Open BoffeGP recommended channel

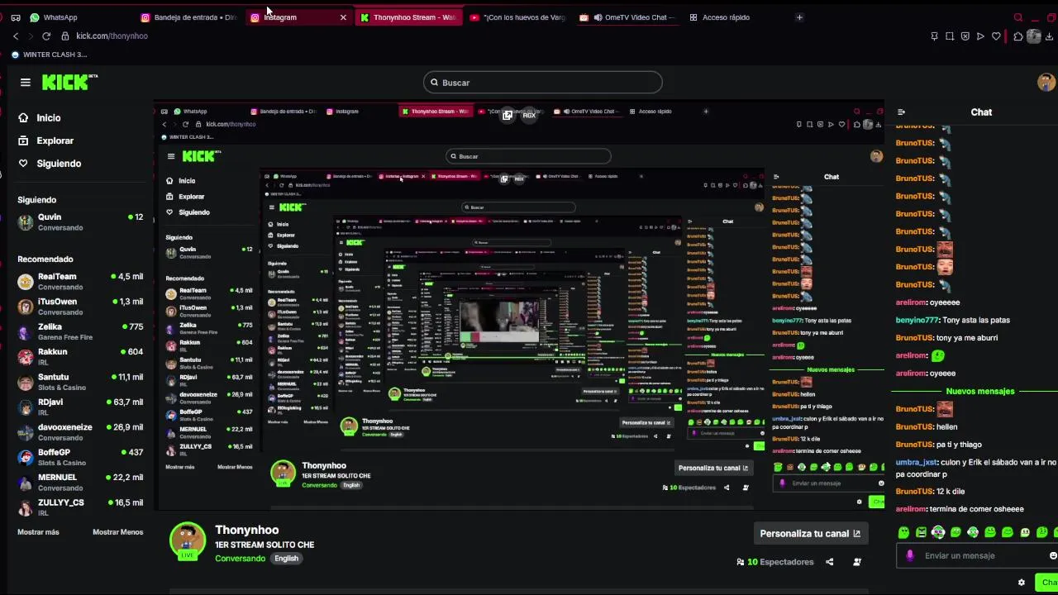click(x=81, y=457)
